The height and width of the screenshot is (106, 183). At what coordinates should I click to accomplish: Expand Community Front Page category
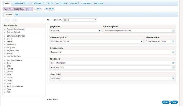click(5, 36)
